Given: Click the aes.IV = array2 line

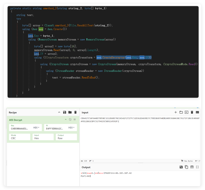Looking at the screenshot, I should click(x=46, y=54).
